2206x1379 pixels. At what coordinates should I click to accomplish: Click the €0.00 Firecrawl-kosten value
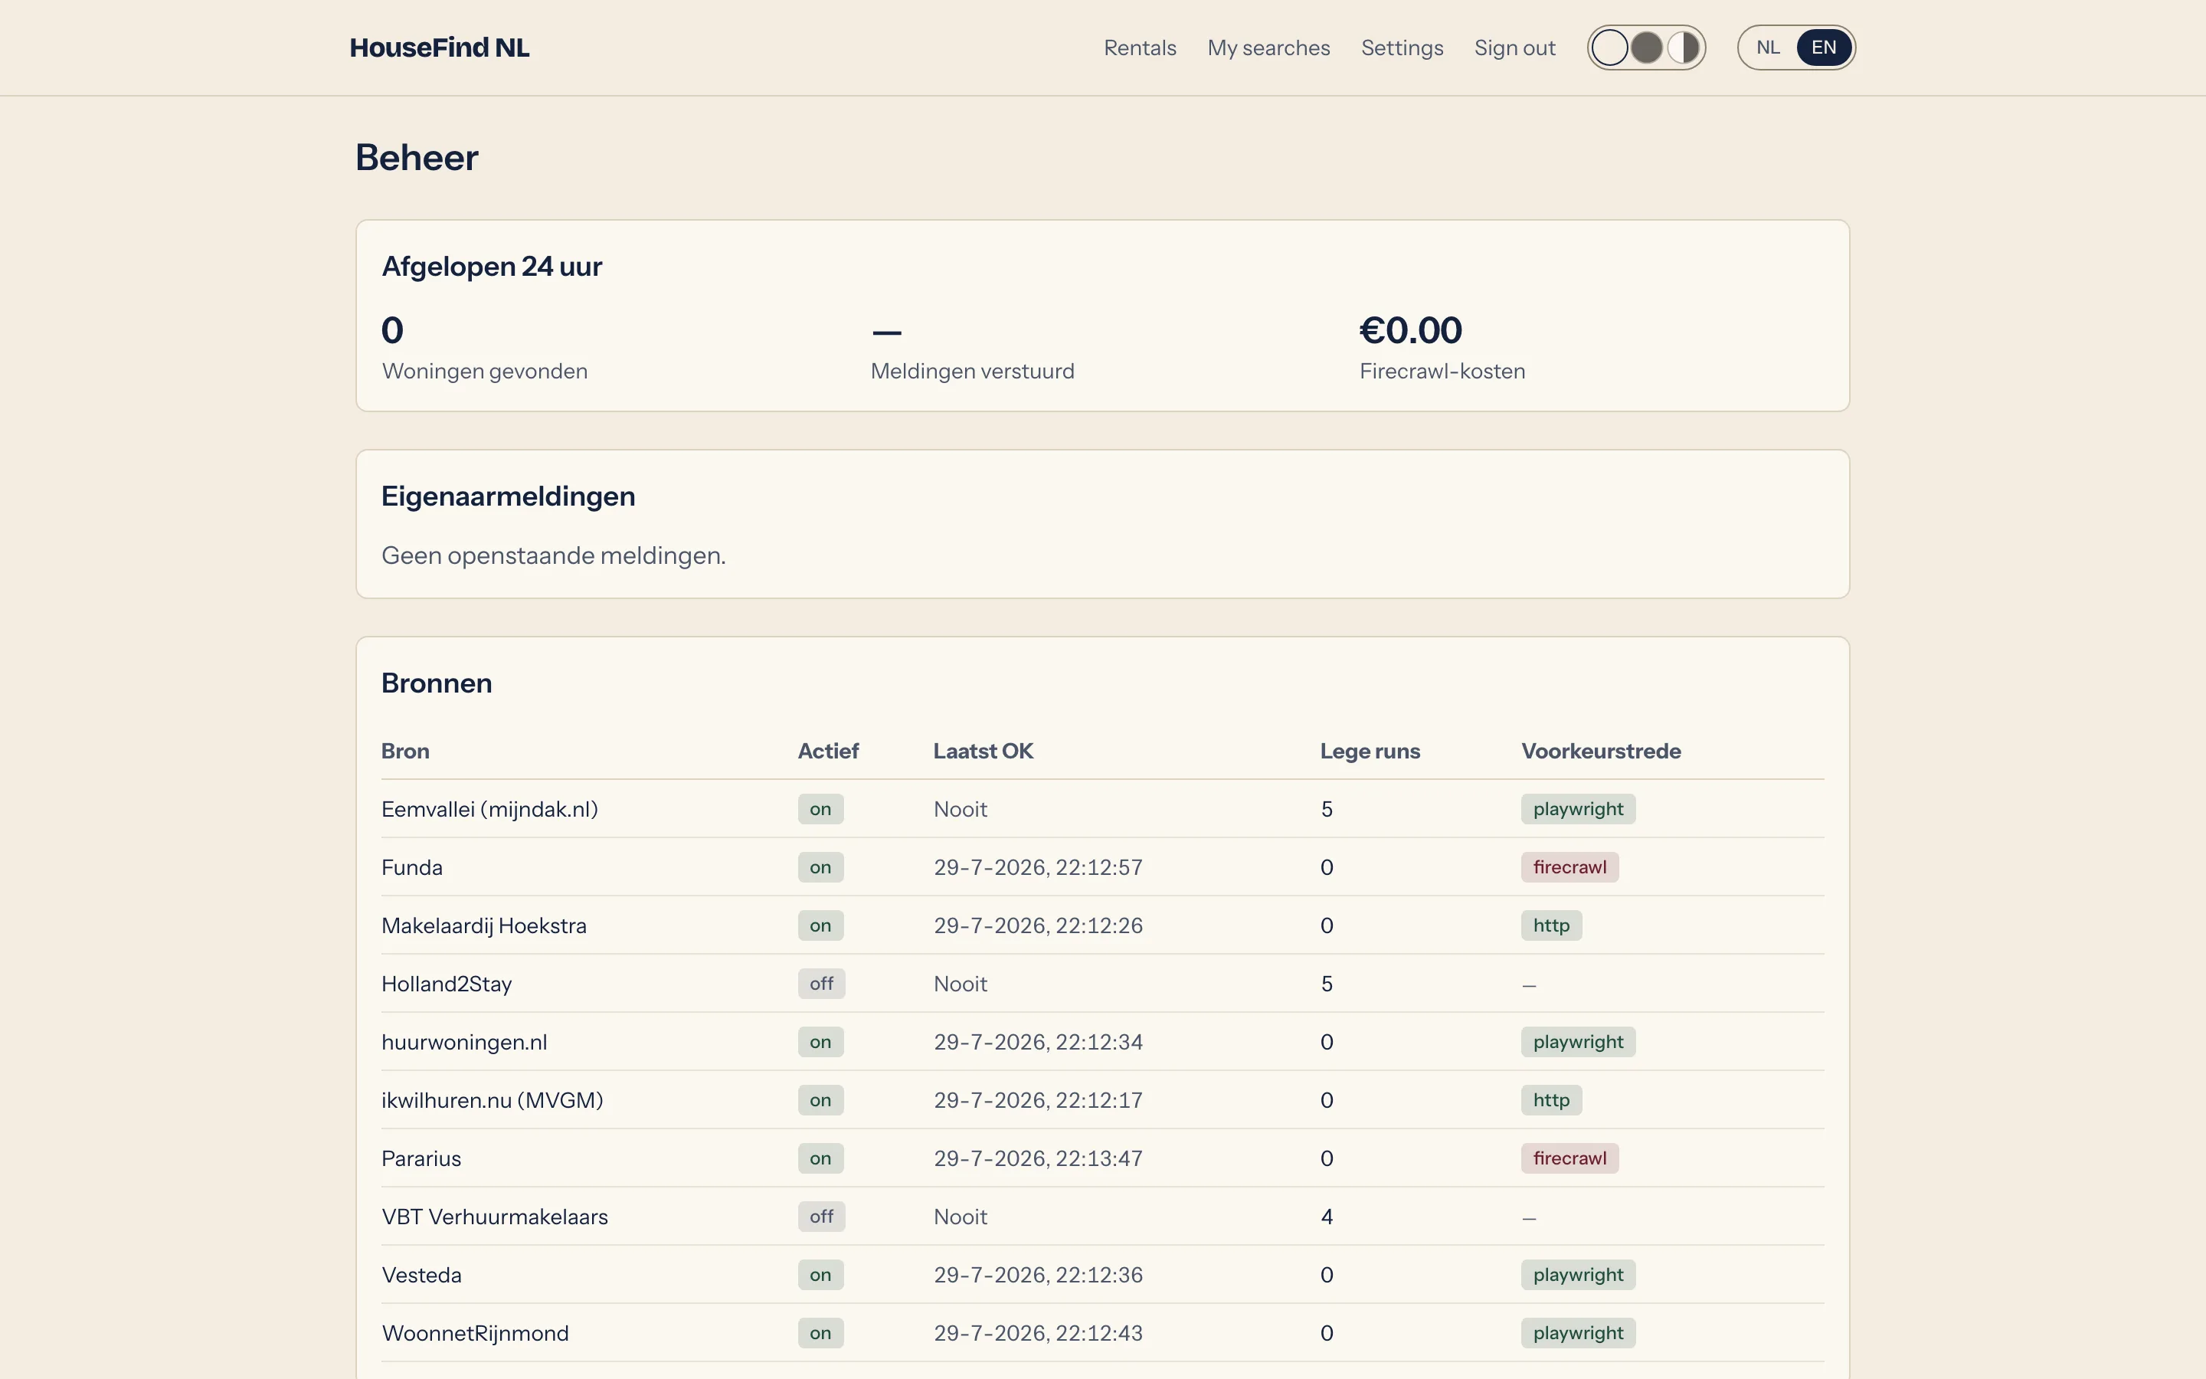tap(1410, 330)
